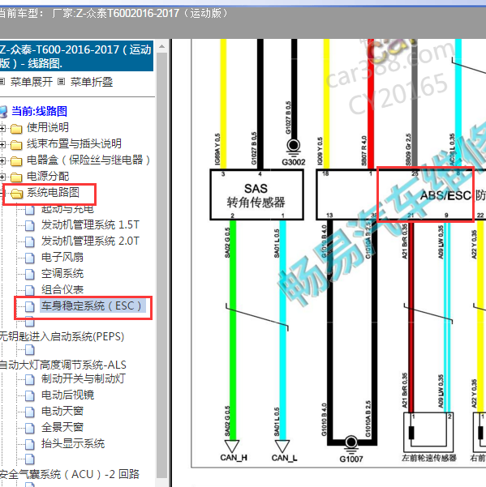
Task: Click the Z-众泰-T600-2016-2017 线路图 title
Action: click(75, 57)
